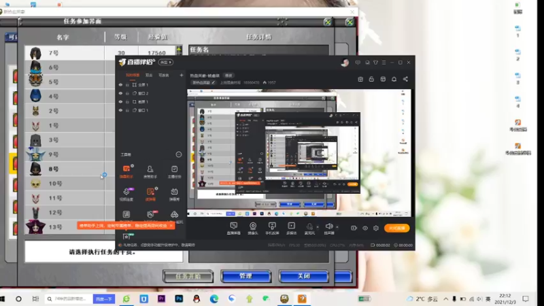The width and height of the screenshot is (544, 306).
Task: Open the user avatar in streaming app title bar
Action: pyautogui.click(x=345, y=63)
